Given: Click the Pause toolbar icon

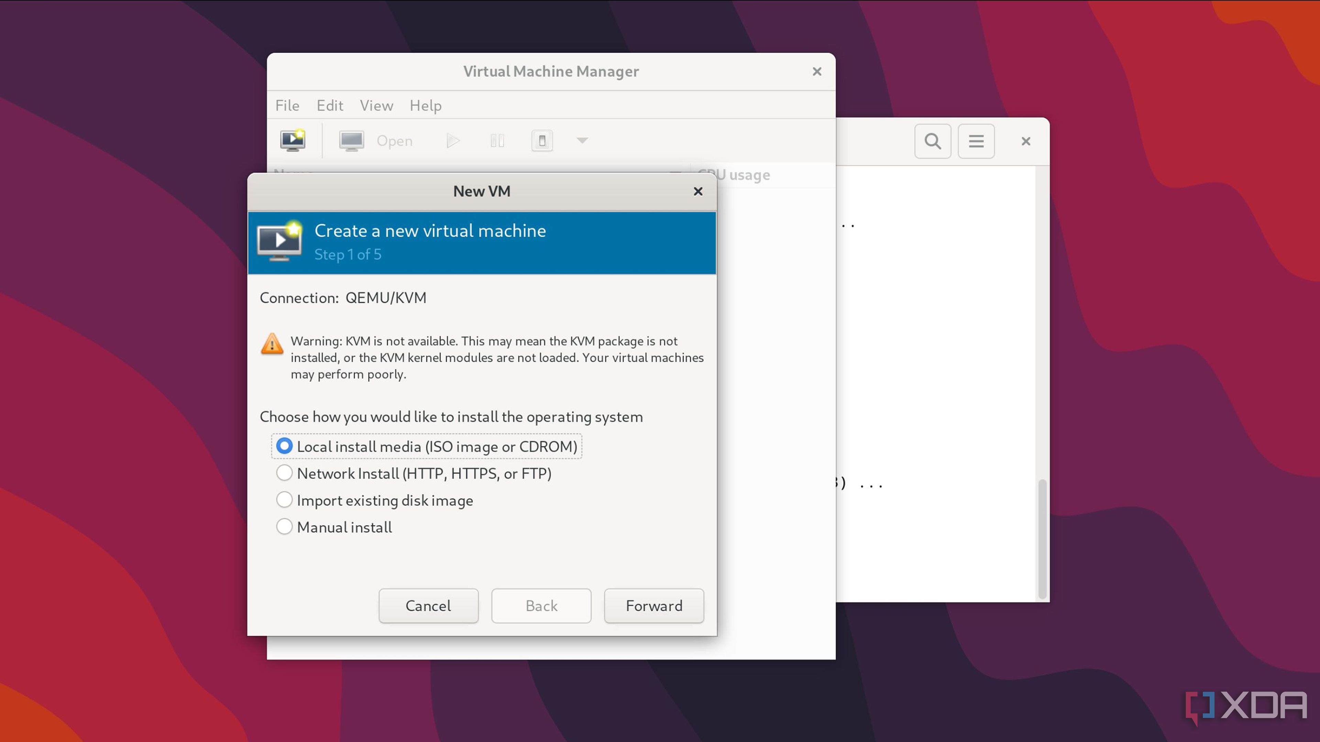Looking at the screenshot, I should (x=497, y=140).
